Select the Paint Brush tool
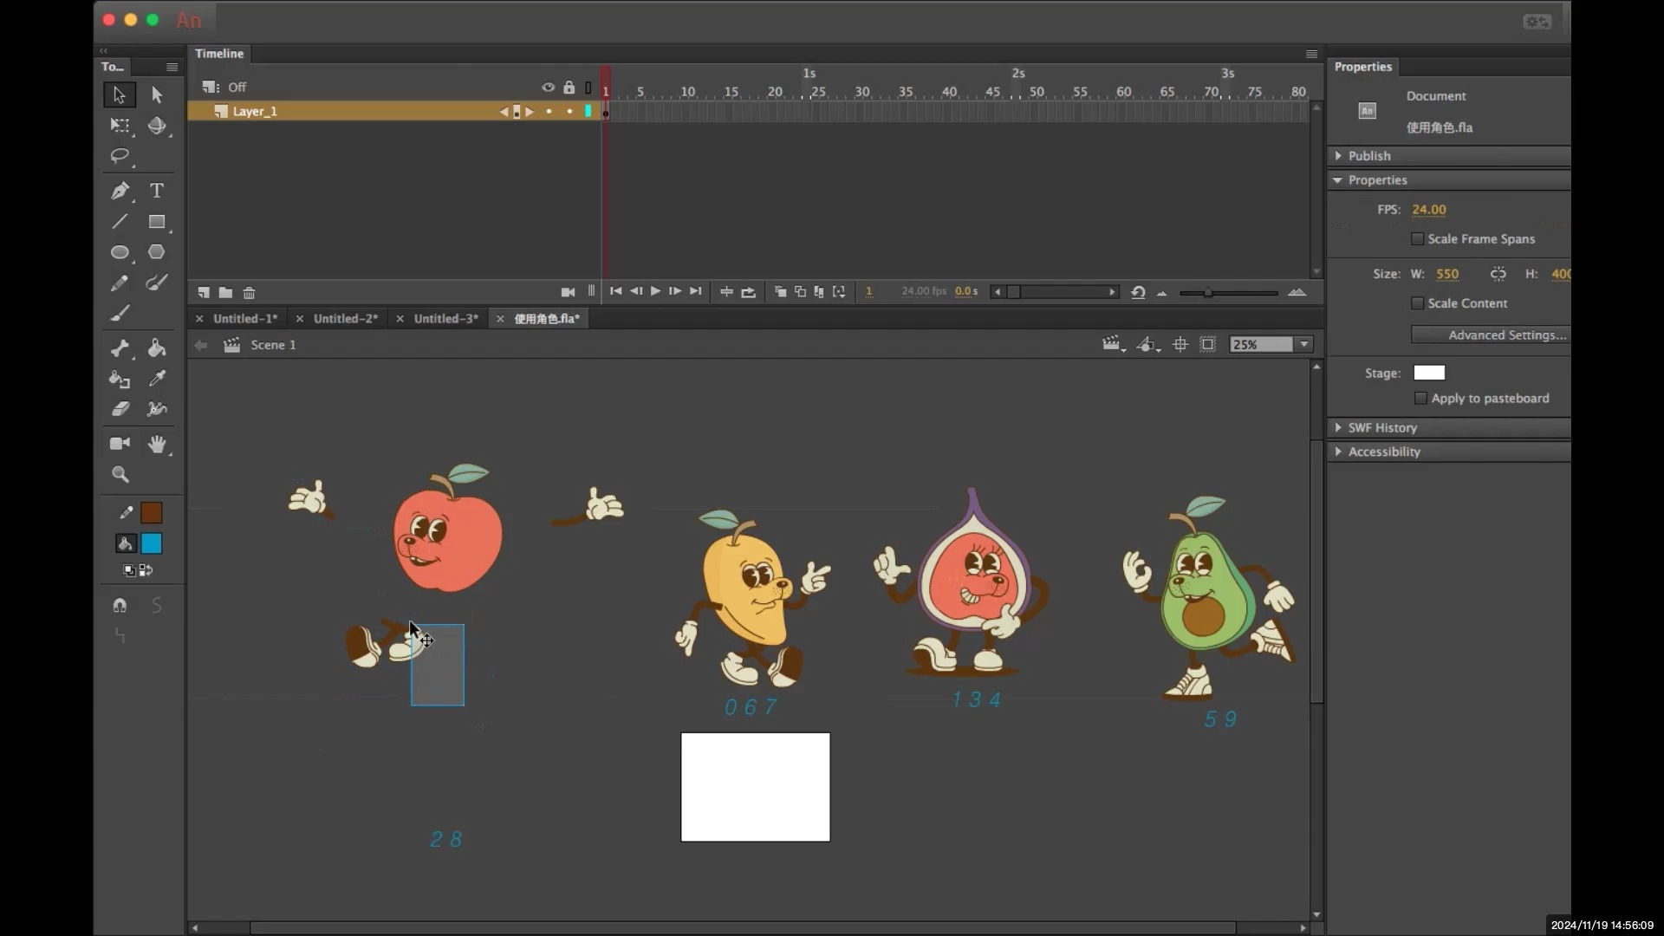This screenshot has height=936, width=1664. pos(157,283)
